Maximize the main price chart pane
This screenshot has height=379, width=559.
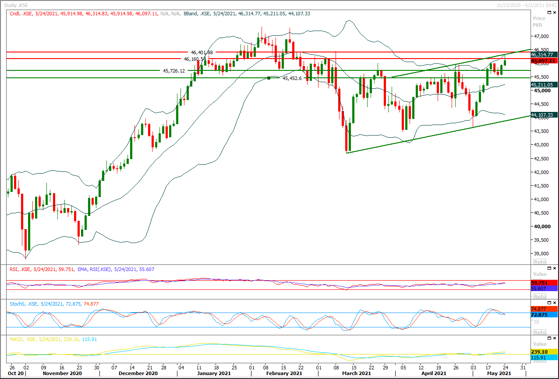pos(549,14)
